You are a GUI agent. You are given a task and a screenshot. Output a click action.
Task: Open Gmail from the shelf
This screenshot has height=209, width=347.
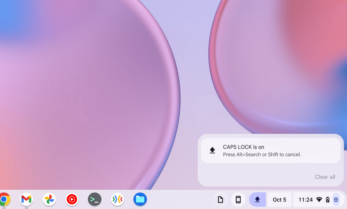[26, 199]
